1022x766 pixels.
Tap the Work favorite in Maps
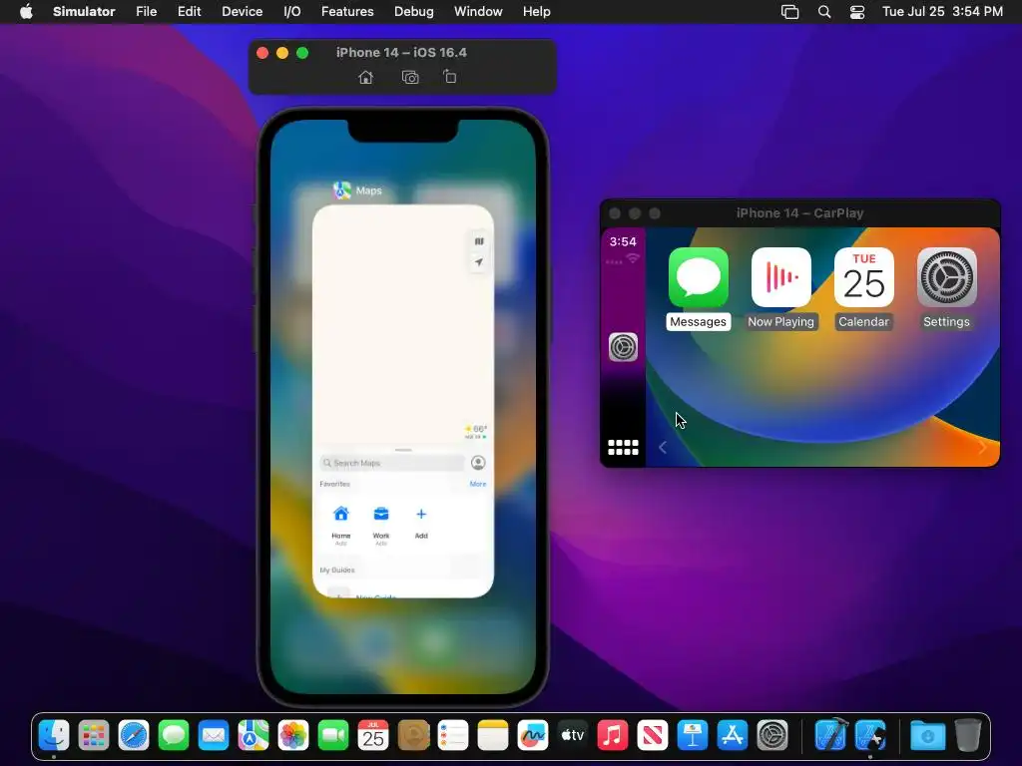point(381,523)
